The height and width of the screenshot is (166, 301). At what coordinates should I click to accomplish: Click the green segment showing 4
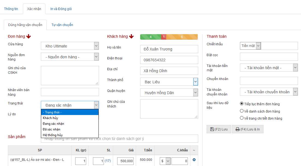pos(150,37)
